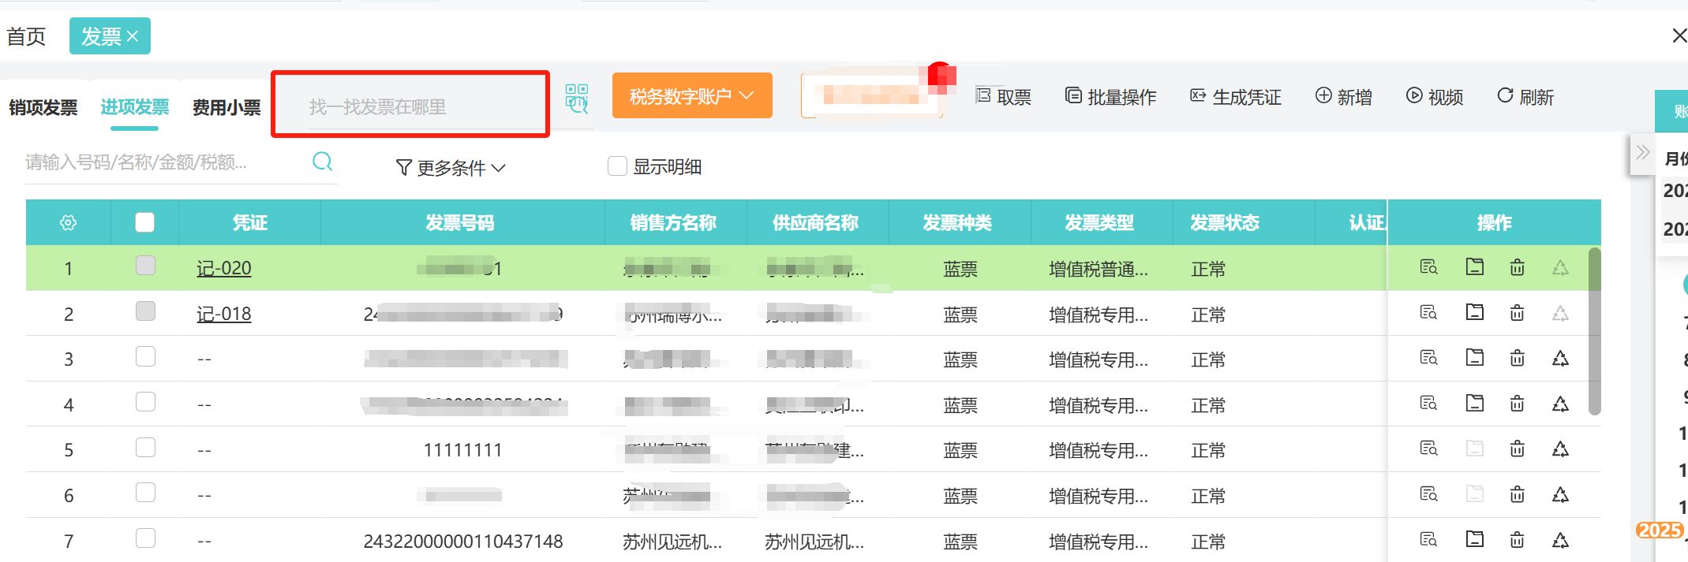Image resolution: width=1688 pixels, height=562 pixels.
Task: Check the select-all checkbox in table header
Action: [x=145, y=222]
